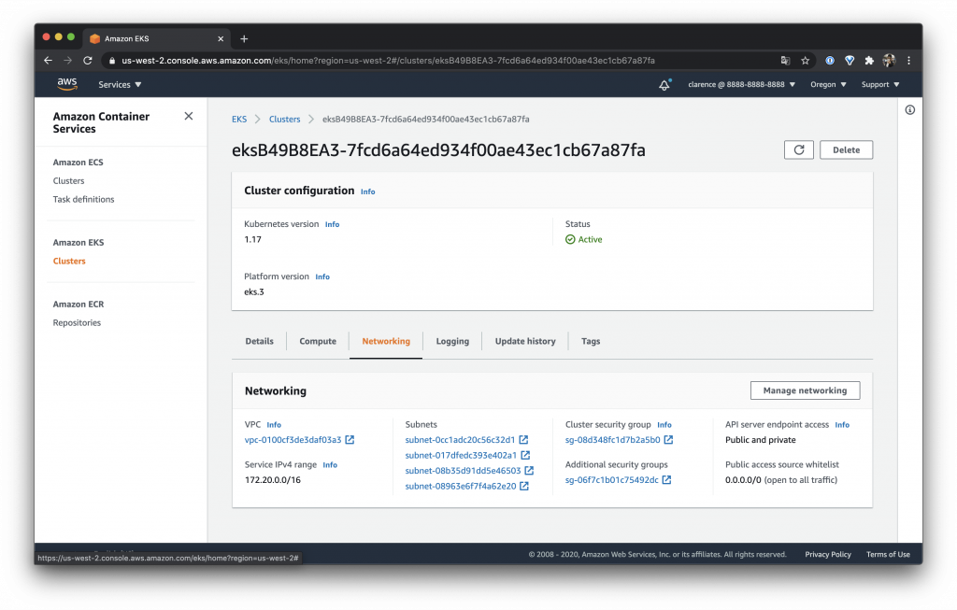Click Info link beside API server endpoint access

[842, 424]
